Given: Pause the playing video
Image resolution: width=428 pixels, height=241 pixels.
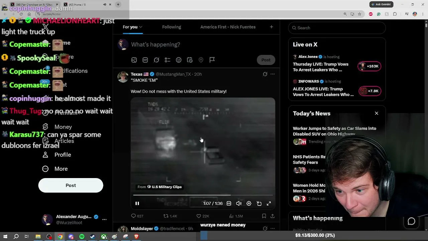Looking at the screenshot, I should (x=137, y=204).
